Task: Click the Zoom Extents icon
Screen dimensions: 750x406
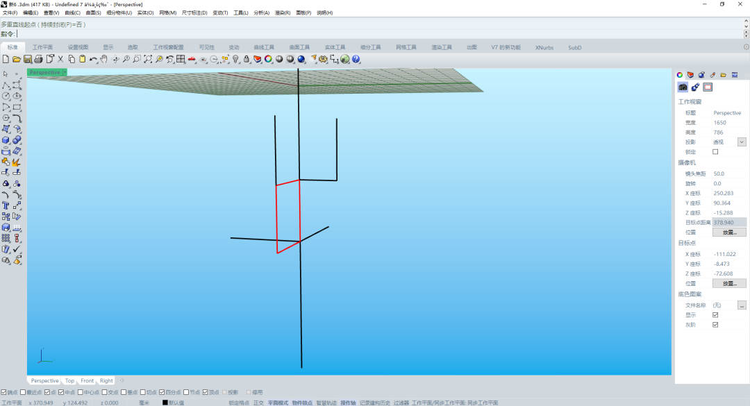Action: pyautogui.click(x=148, y=59)
